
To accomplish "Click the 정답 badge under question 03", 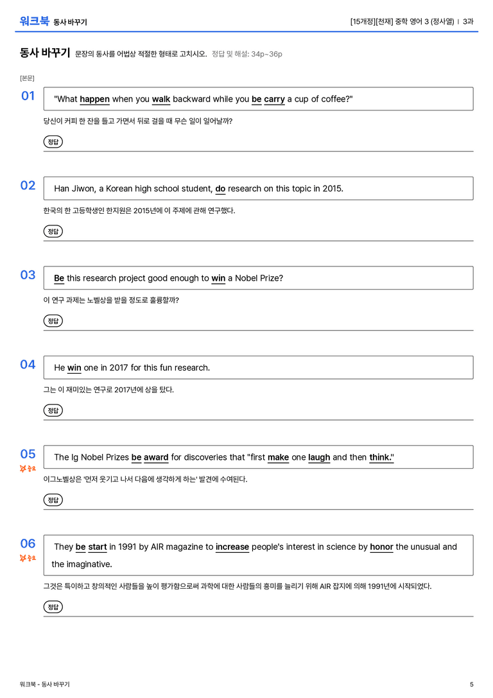I will pyautogui.click(x=53, y=320).
